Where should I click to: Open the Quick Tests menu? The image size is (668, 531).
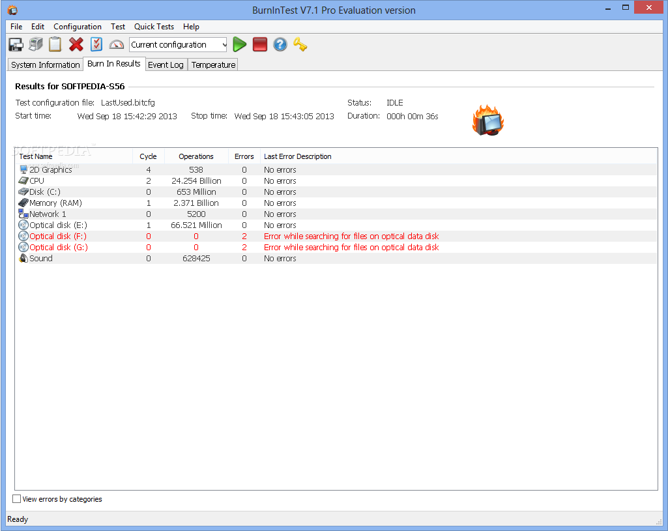click(x=154, y=27)
